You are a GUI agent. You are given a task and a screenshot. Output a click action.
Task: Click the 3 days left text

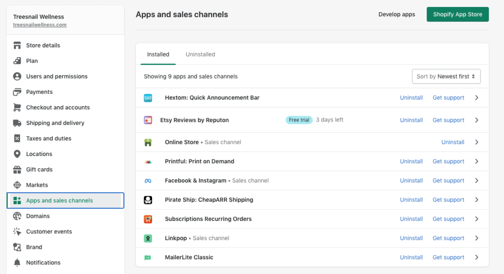tap(329, 120)
